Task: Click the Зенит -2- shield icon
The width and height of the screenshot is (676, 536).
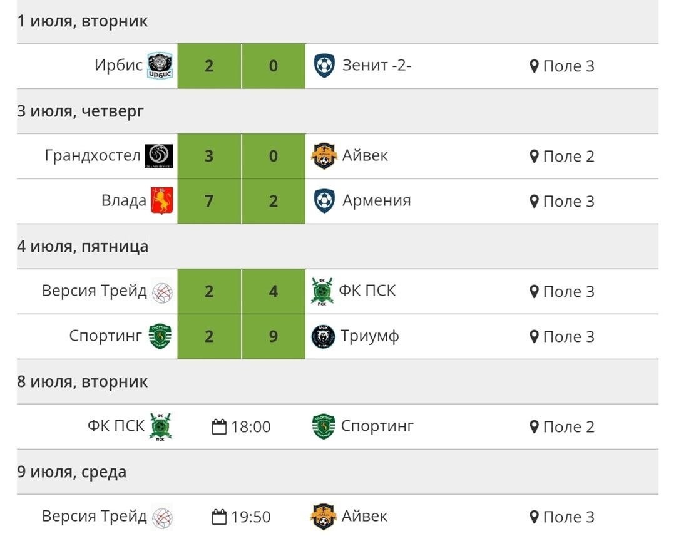Action: (324, 66)
